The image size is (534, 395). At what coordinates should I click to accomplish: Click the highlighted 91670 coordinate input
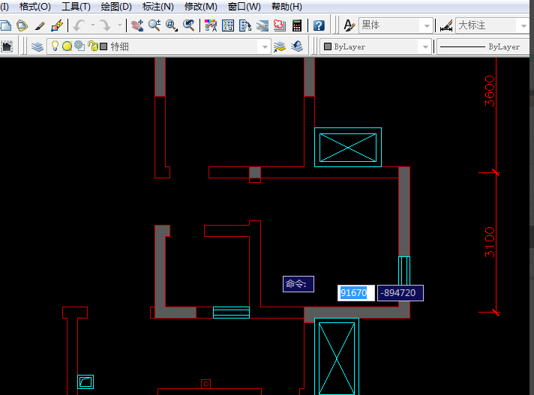coord(356,293)
